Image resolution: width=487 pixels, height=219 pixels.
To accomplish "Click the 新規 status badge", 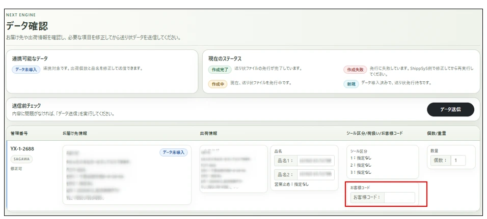I will (351, 84).
